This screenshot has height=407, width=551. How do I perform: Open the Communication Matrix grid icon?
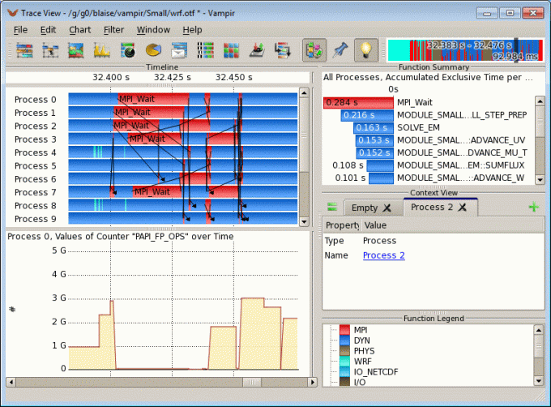click(231, 50)
